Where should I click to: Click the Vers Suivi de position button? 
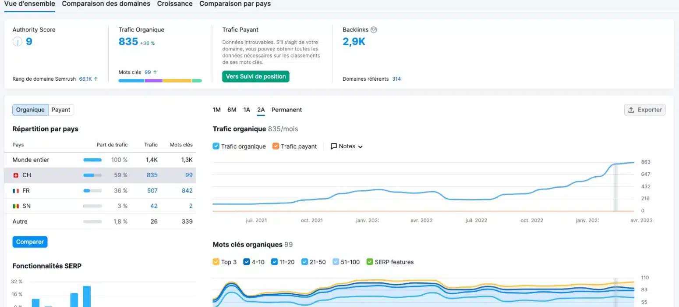click(256, 76)
